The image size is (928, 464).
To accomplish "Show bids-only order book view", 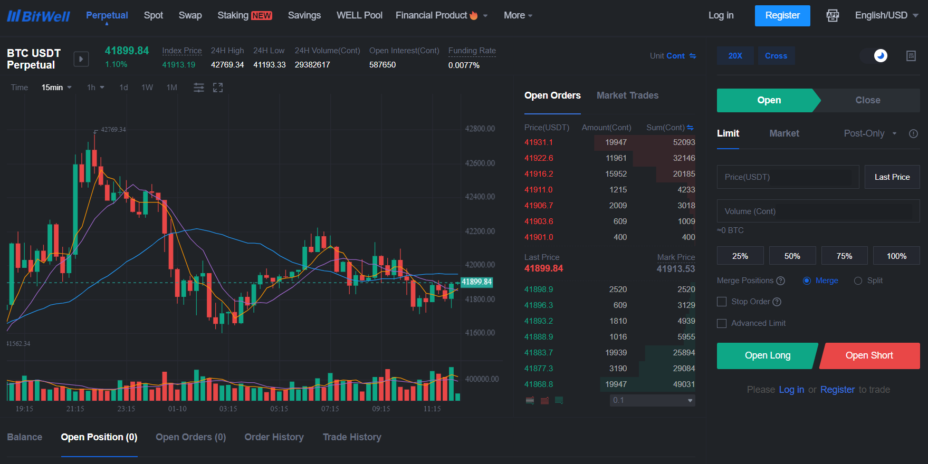I will pyautogui.click(x=559, y=401).
